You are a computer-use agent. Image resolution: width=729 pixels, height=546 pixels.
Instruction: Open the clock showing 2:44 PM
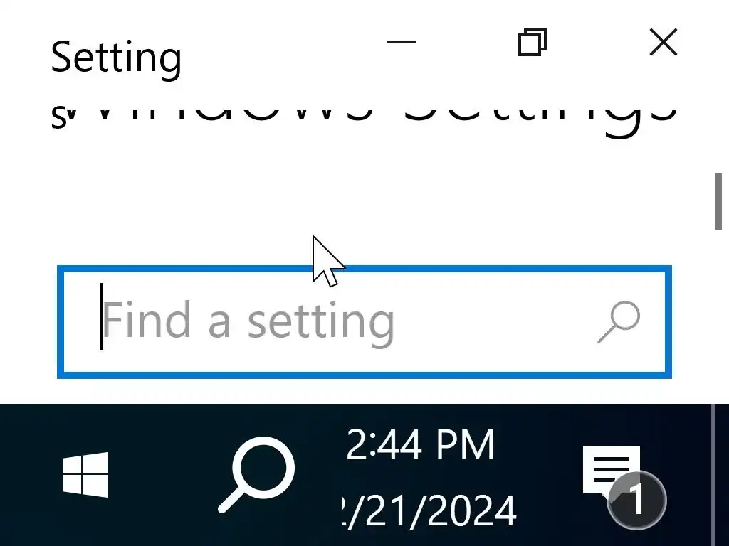pos(420,444)
